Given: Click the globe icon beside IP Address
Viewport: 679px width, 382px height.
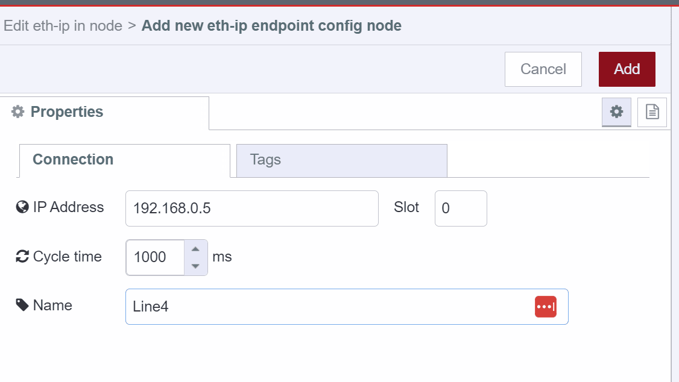Looking at the screenshot, I should click(21, 207).
